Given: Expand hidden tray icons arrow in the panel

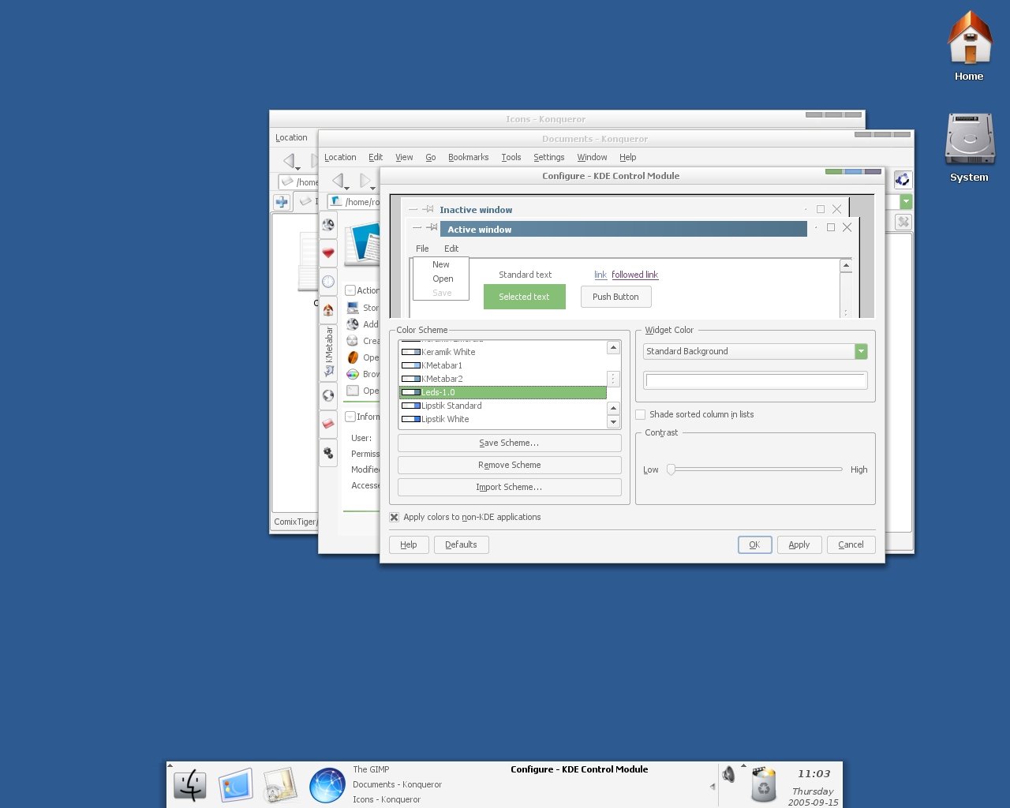Looking at the screenshot, I should coord(713,787).
